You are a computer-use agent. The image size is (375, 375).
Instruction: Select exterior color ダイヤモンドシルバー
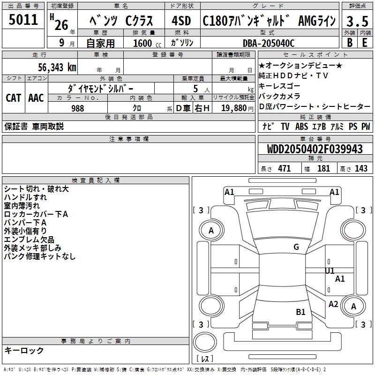101,89
